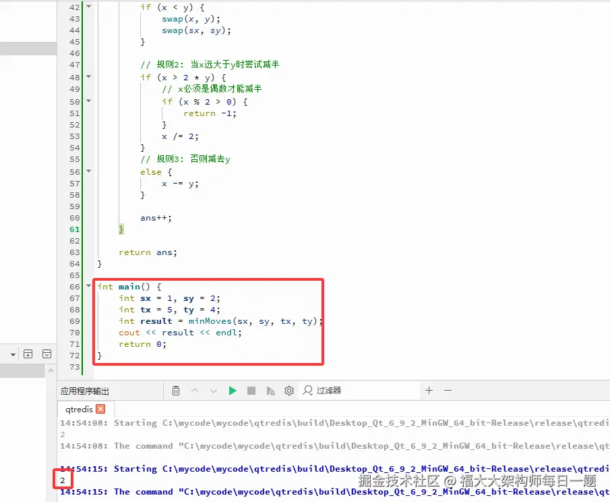The height and width of the screenshot is (502, 610).
Task: Fold the nested if at line 50
Action: click(89, 101)
